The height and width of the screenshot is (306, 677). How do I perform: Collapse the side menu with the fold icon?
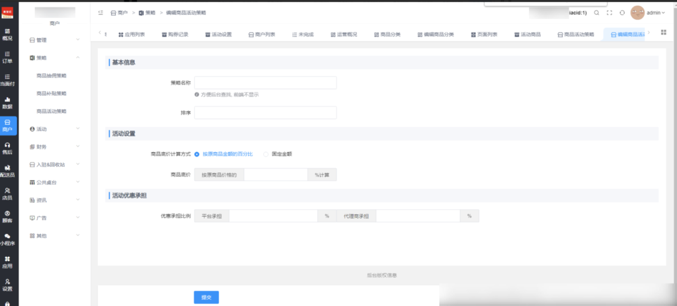click(100, 13)
